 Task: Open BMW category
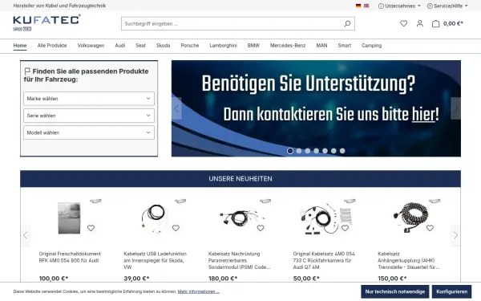pos(253,46)
